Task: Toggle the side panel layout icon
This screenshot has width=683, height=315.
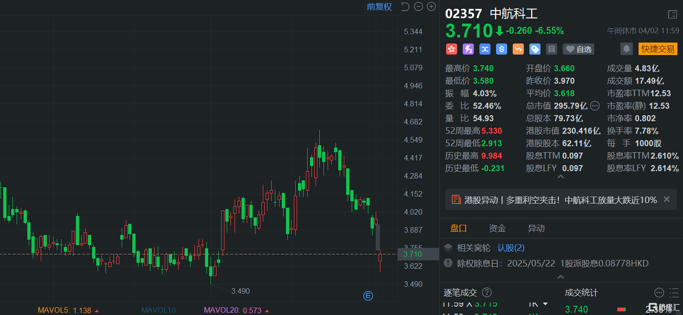Action: tap(672, 14)
